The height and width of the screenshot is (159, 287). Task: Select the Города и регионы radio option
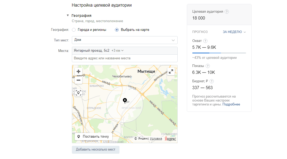tap(74, 30)
